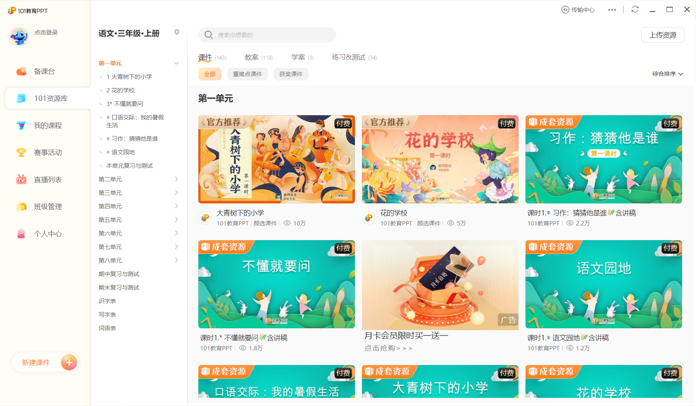Click the 101教育PPT logo icon
The height and width of the screenshot is (406, 696).
click(12, 10)
